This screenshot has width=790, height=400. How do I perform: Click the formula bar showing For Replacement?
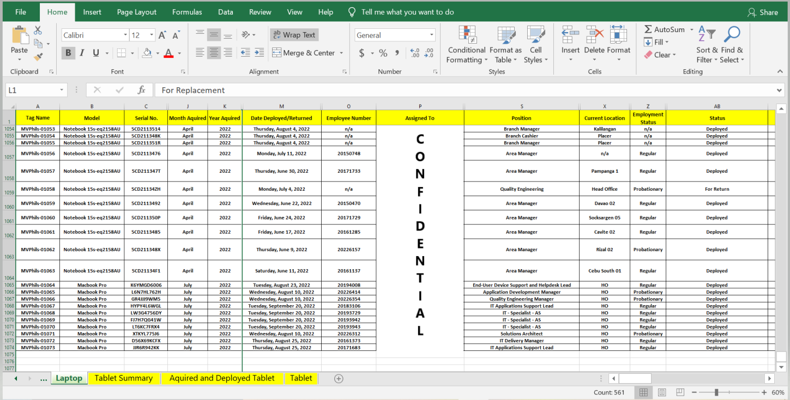(469, 90)
